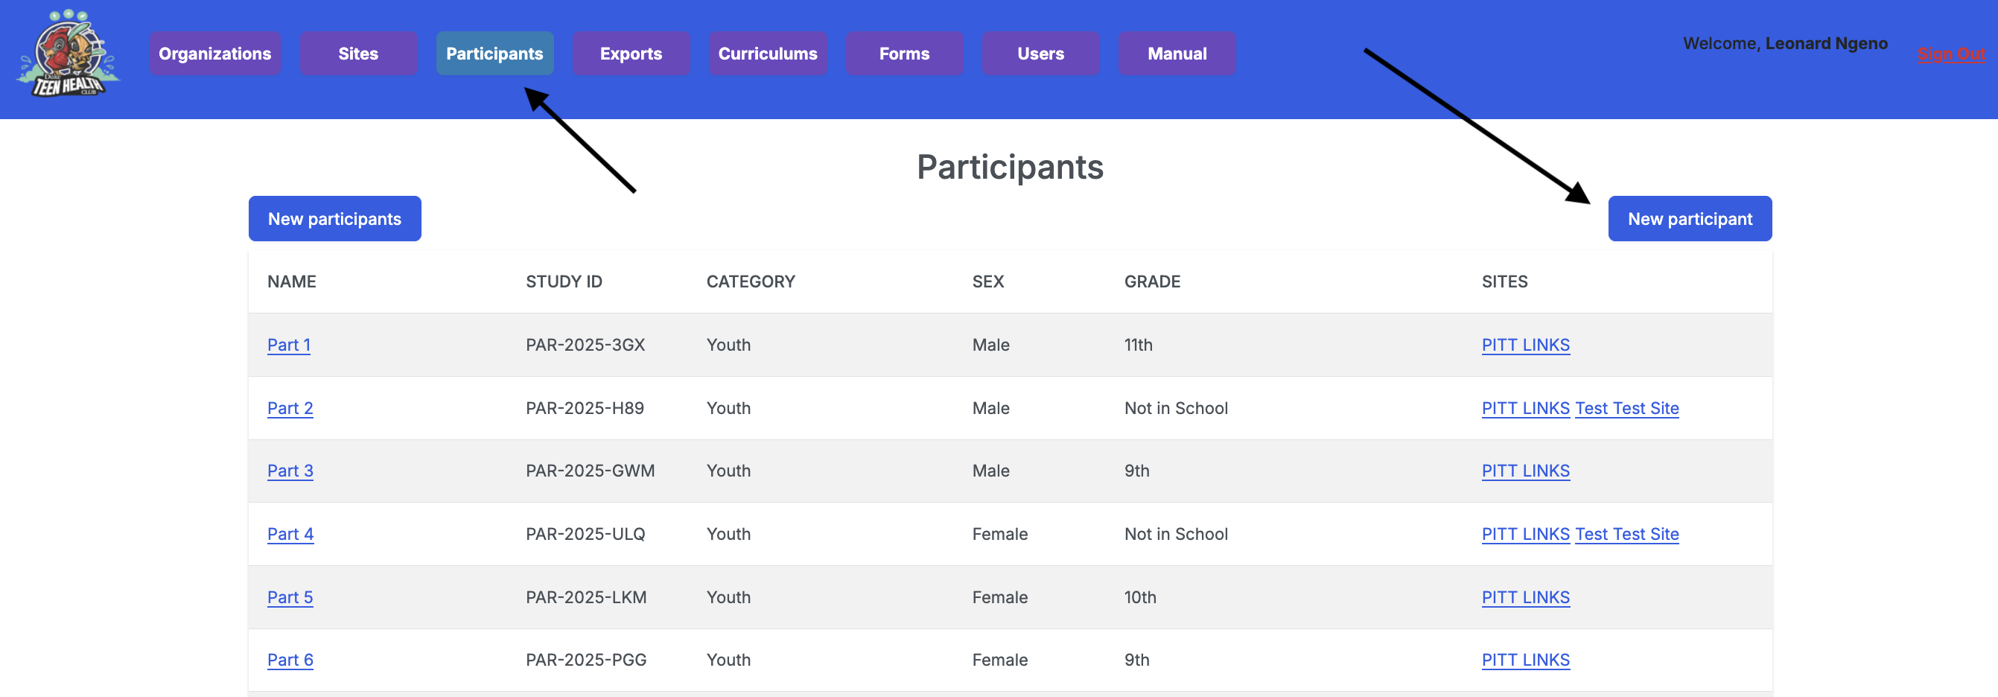The height and width of the screenshot is (697, 1998).
Task: Select study ID PAR-2025-PGG
Action: 586,660
